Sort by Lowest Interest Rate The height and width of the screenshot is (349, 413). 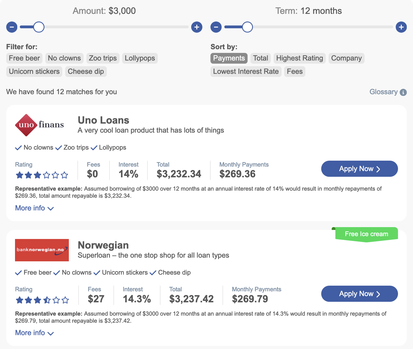click(246, 72)
